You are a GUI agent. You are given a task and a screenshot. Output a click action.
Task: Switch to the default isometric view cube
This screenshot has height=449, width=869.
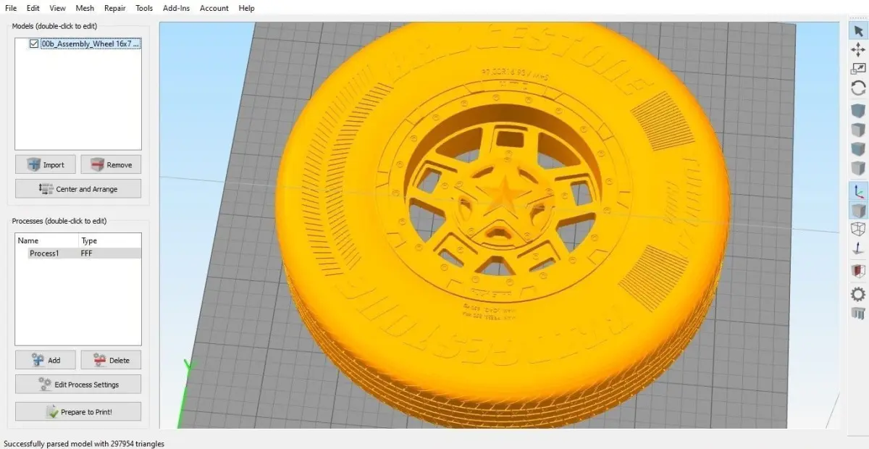pyautogui.click(x=858, y=111)
